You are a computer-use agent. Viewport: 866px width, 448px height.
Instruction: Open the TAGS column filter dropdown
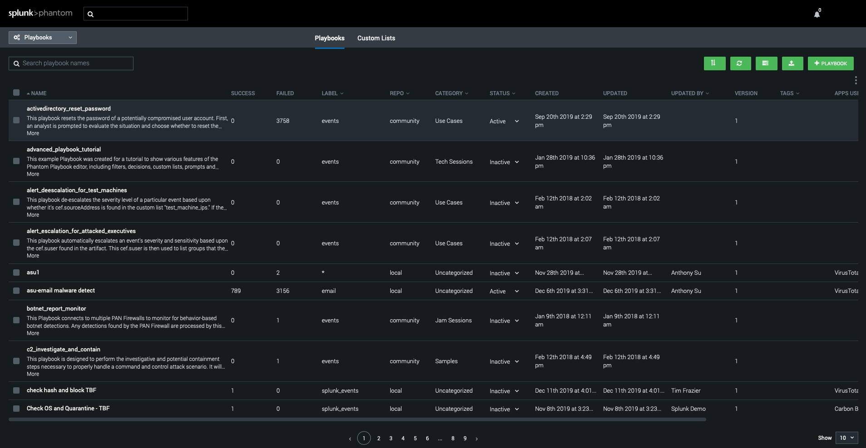(x=790, y=93)
